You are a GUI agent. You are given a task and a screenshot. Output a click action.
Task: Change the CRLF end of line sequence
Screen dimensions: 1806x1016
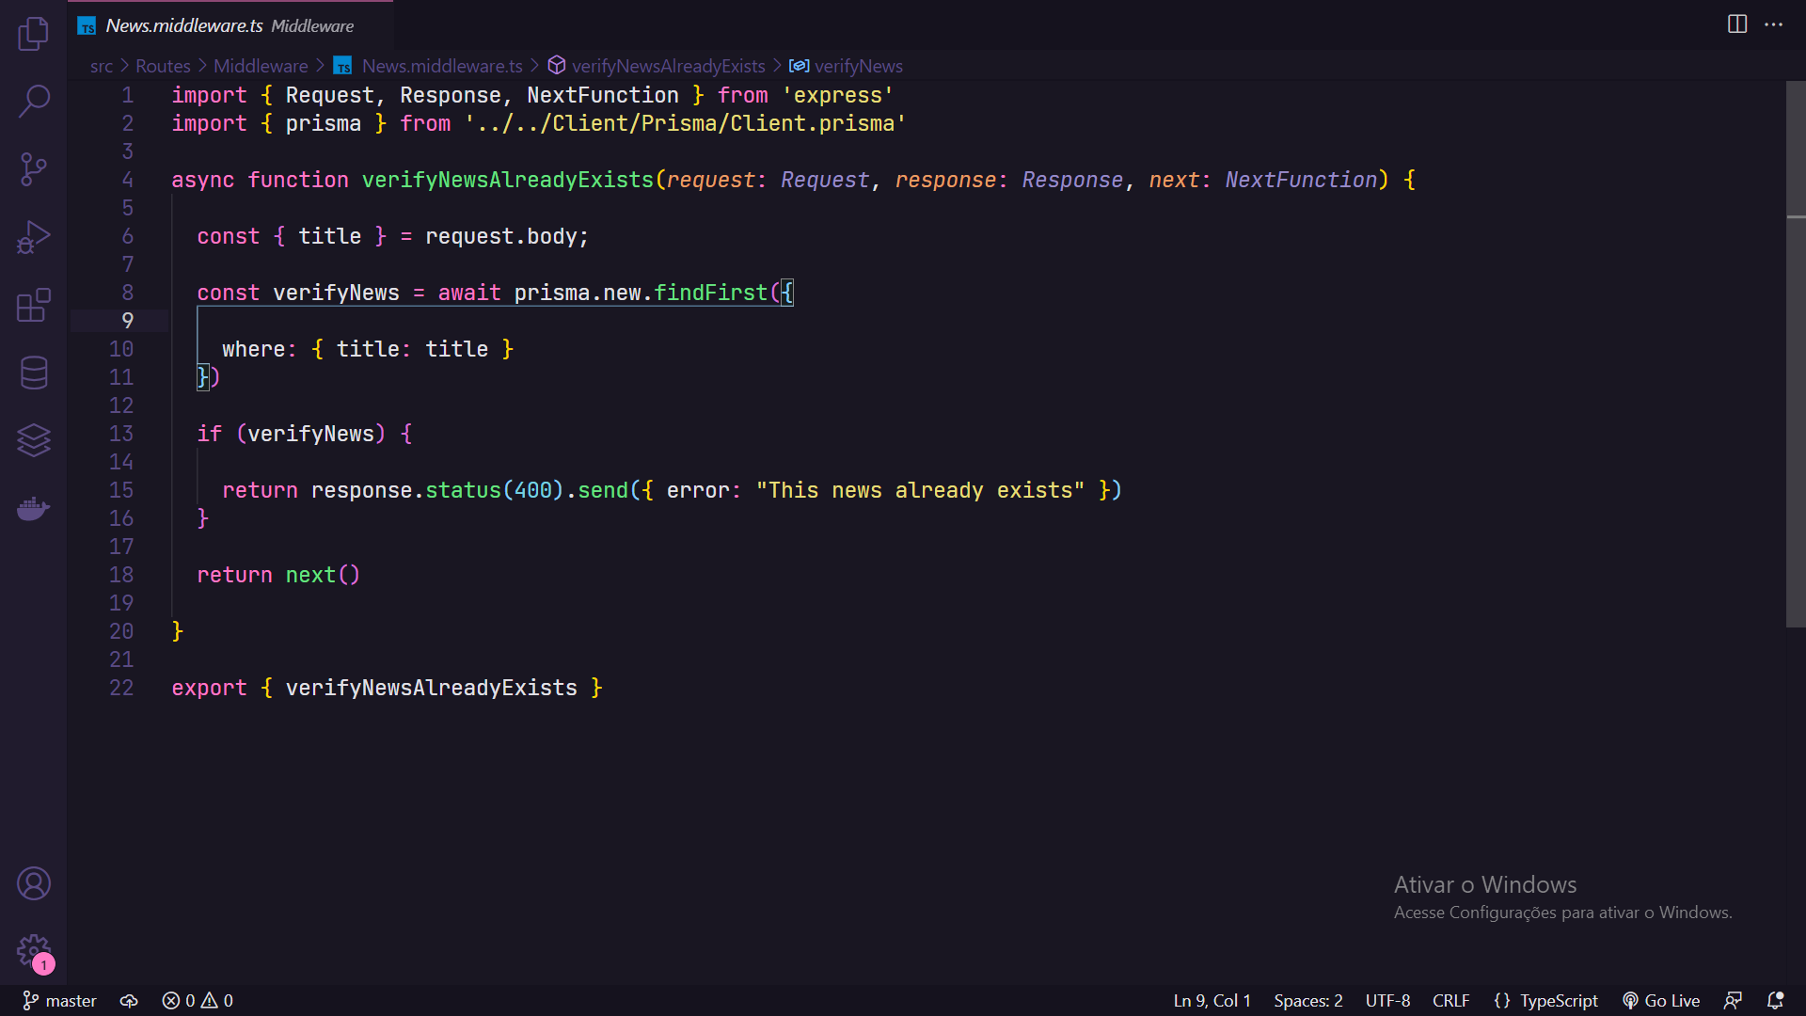pos(1450,1000)
